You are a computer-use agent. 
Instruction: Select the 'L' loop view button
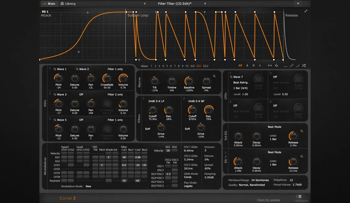[260, 65]
